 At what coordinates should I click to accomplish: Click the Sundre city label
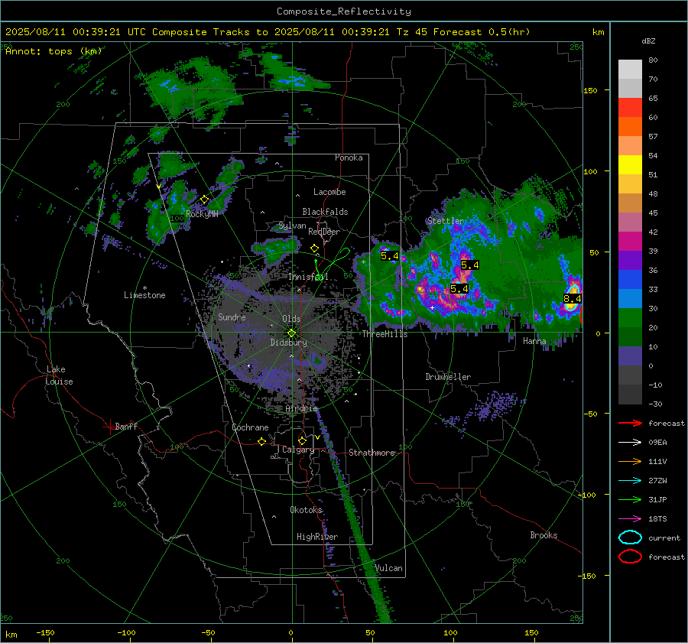point(232,317)
